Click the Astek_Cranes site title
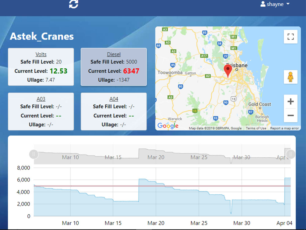 pos(42,36)
